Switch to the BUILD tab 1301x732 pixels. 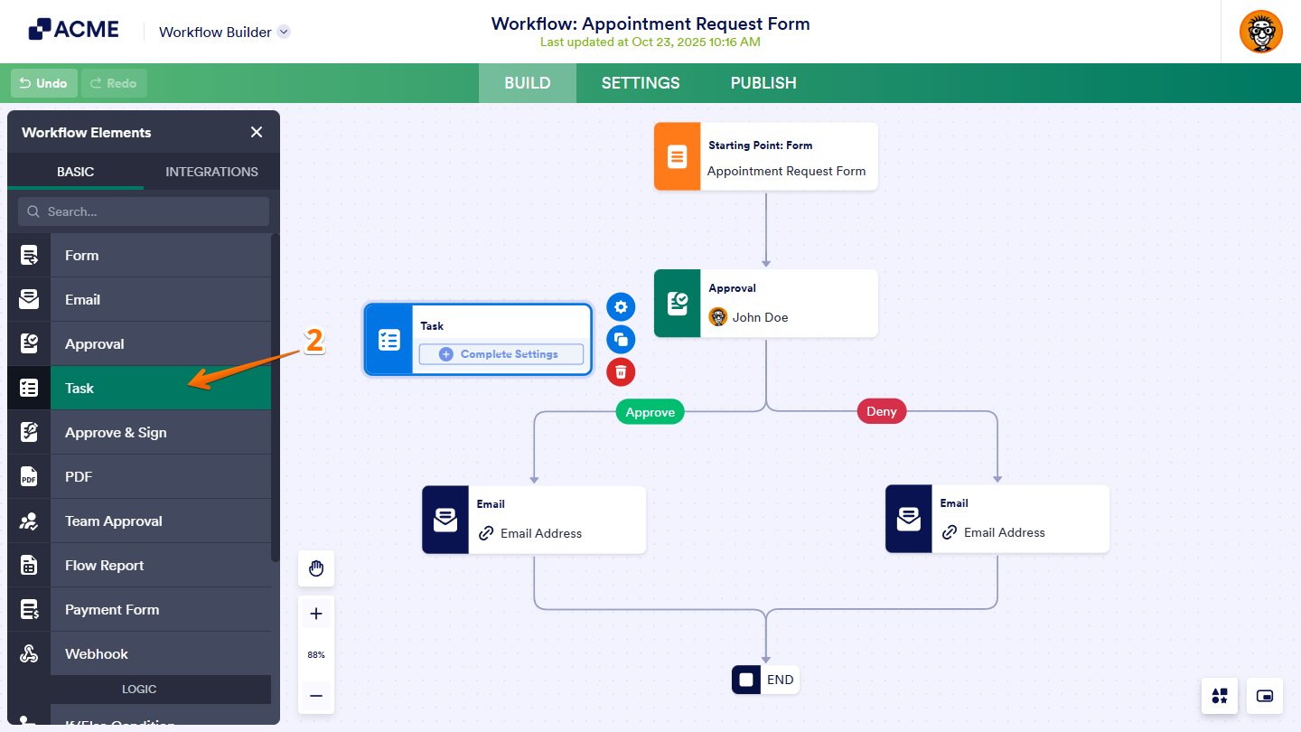click(528, 83)
